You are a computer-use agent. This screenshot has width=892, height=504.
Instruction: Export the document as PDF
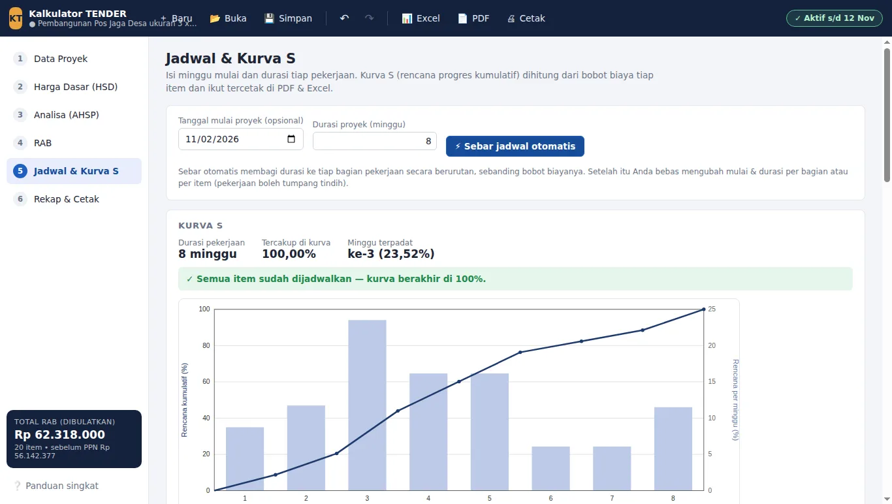[x=473, y=18]
